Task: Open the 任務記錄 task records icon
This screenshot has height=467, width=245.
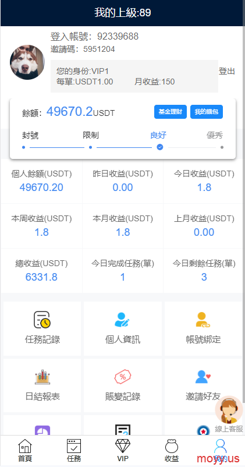Action: (x=42, y=320)
